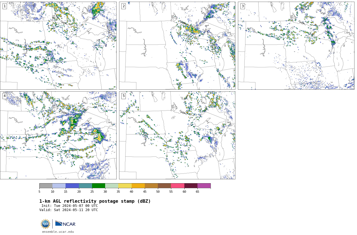The height and width of the screenshot is (235, 357).
Task: Click the number label 2 on second panel
Action: (124, 6)
